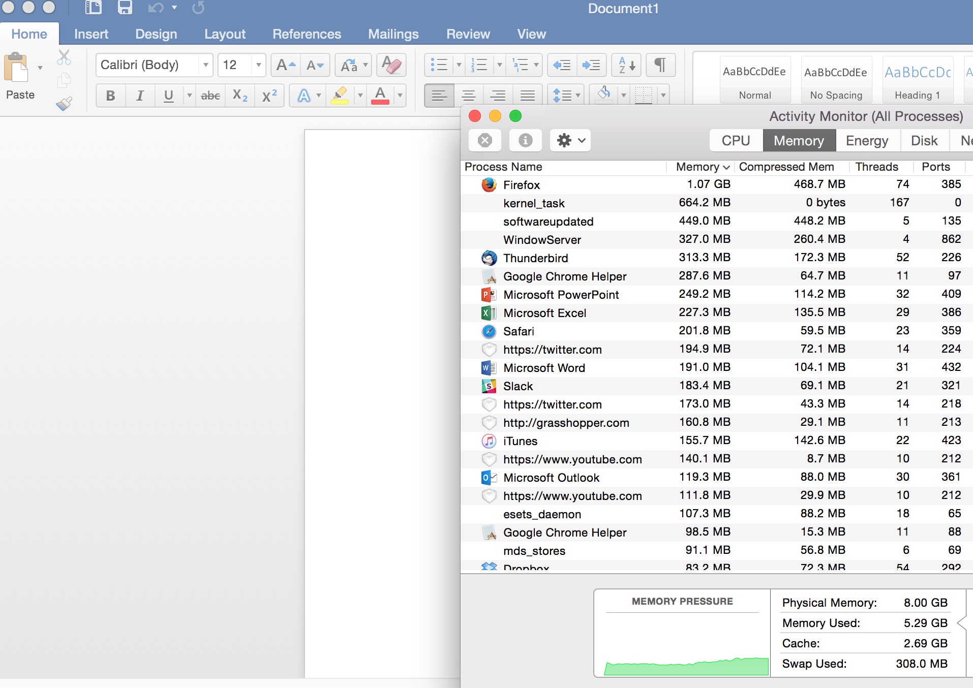Toggle Italic formatting
973x688 pixels.
140,95
